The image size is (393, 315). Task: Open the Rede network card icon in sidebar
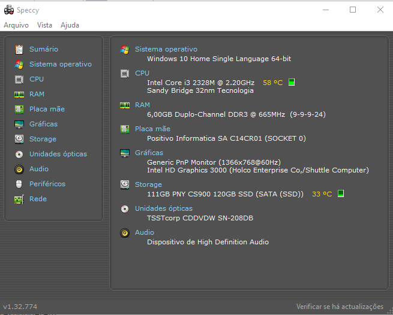click(x=19, y=199)
